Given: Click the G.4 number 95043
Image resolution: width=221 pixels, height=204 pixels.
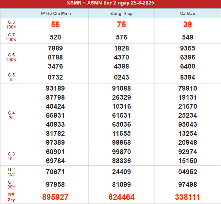Looking at the screenshot, I should (188, 124).
